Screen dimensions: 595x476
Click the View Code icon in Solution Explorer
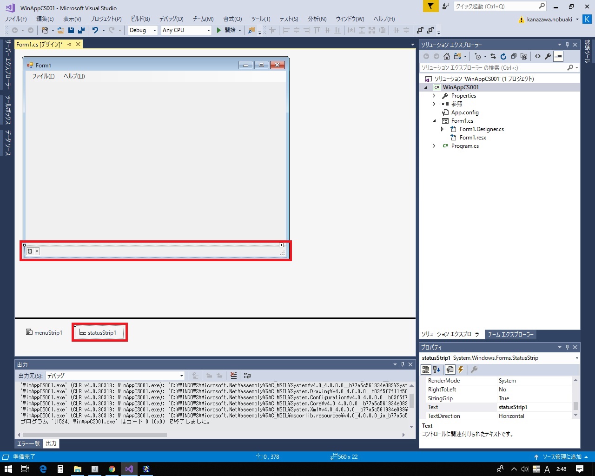538,56
